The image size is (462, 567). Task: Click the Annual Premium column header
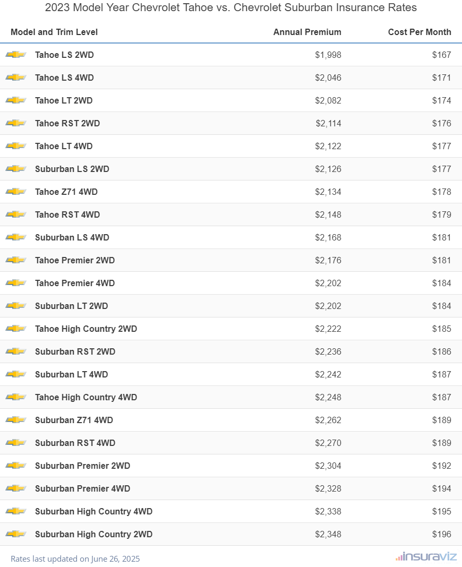307,32
